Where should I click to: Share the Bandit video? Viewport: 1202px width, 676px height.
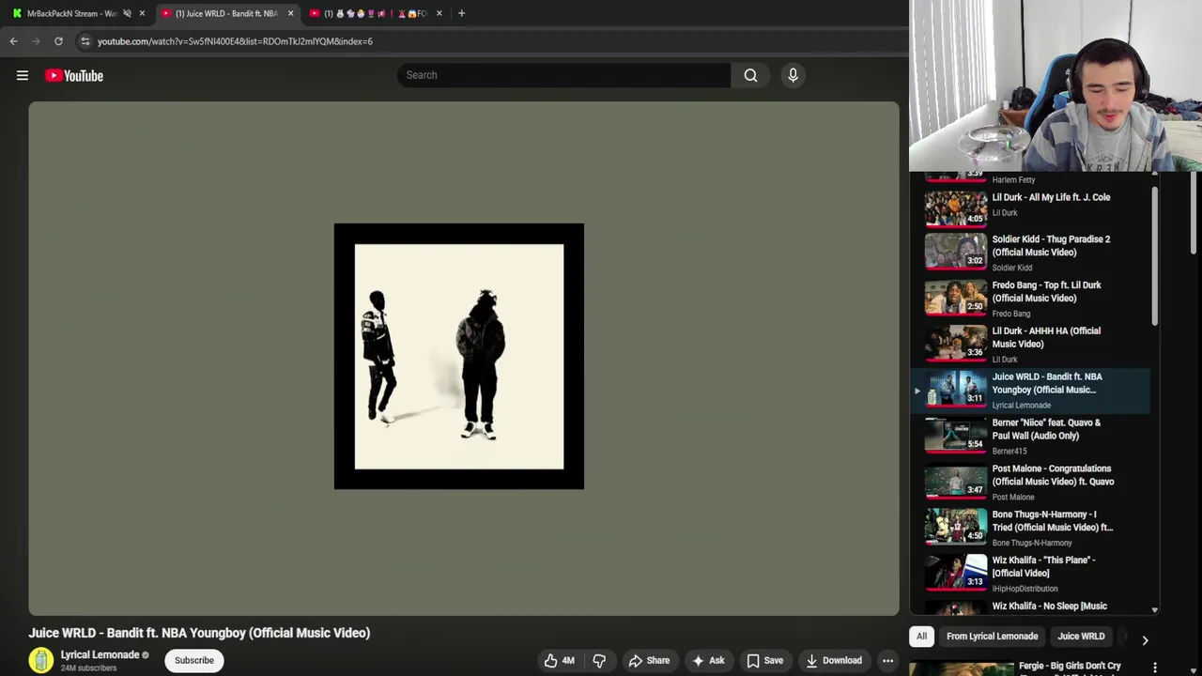(x=649, y=661)
